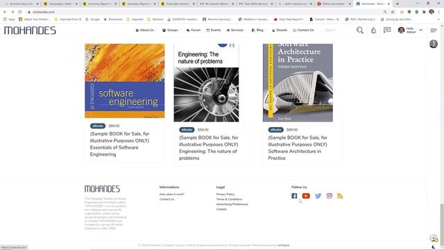The width and height of the screenshot is (444, 250).
Task: Expand Hello Abbas user dropdown
Action: click(x=410, y=31)
